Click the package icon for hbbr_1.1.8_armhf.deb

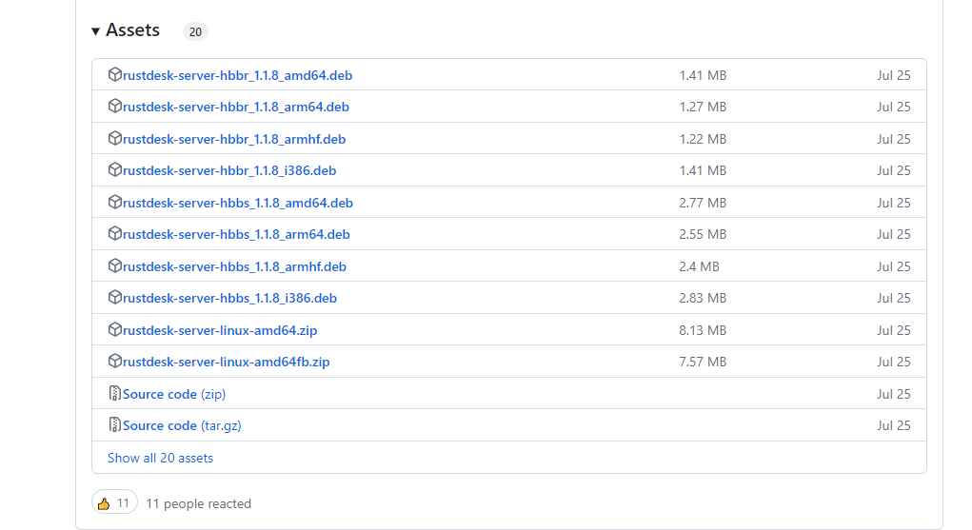(x=114, y=138)
